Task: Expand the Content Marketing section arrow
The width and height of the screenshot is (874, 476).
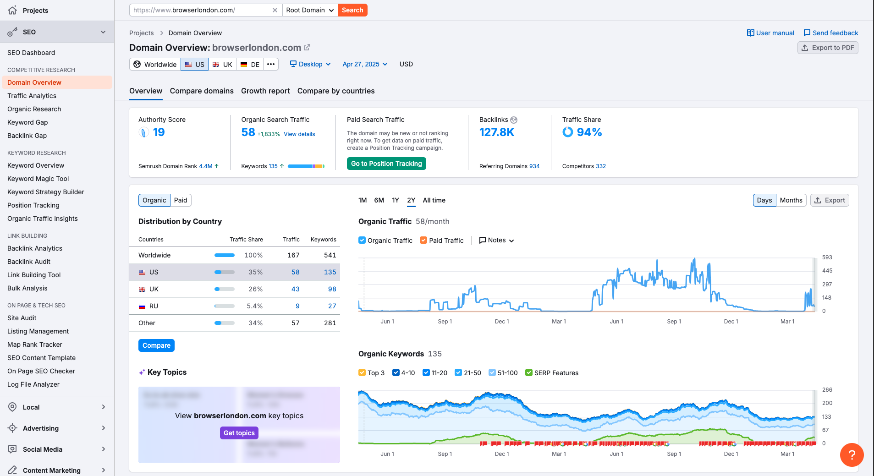Action: 104,470
